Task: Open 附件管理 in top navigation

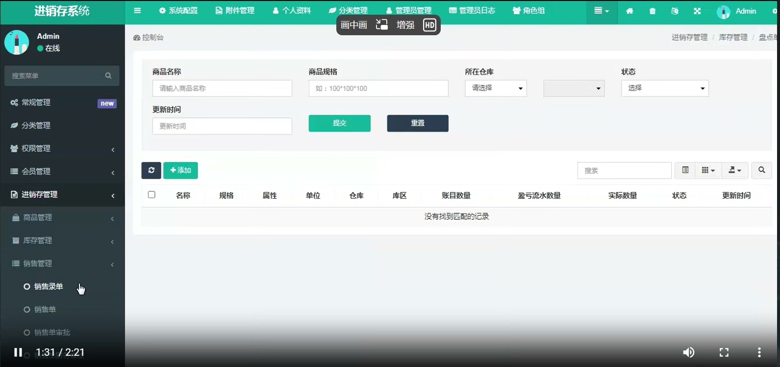Action: tap(235, 11)
